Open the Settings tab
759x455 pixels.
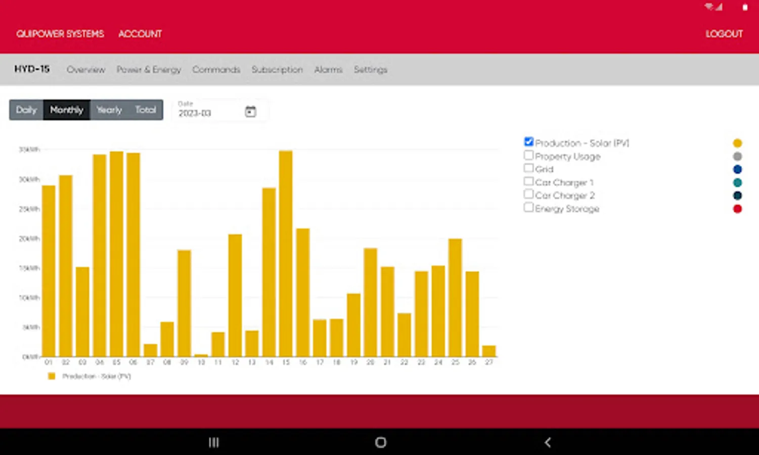tap(370, 70)
